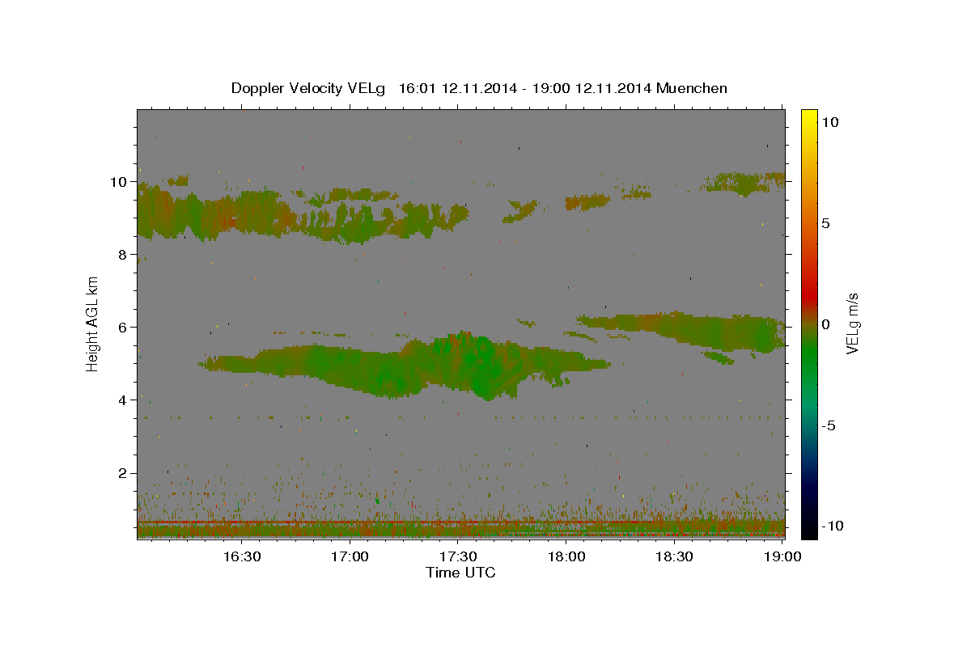Click the 'Time UTC' axis label

460,573
